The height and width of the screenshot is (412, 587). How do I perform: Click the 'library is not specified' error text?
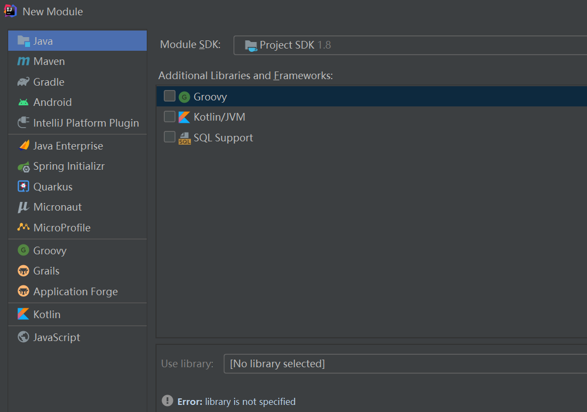point(250,402)
